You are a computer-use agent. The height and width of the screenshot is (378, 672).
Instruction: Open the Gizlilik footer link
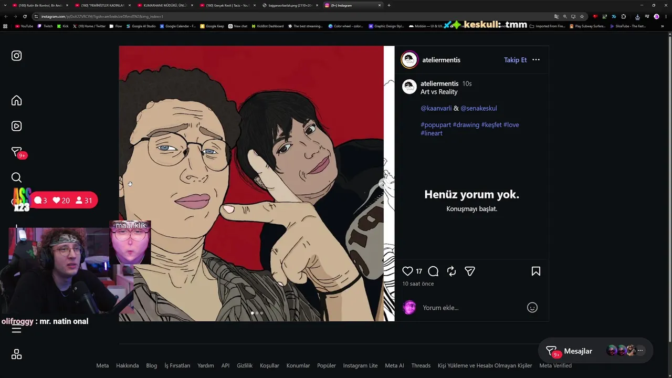click(x=245, y=365)
